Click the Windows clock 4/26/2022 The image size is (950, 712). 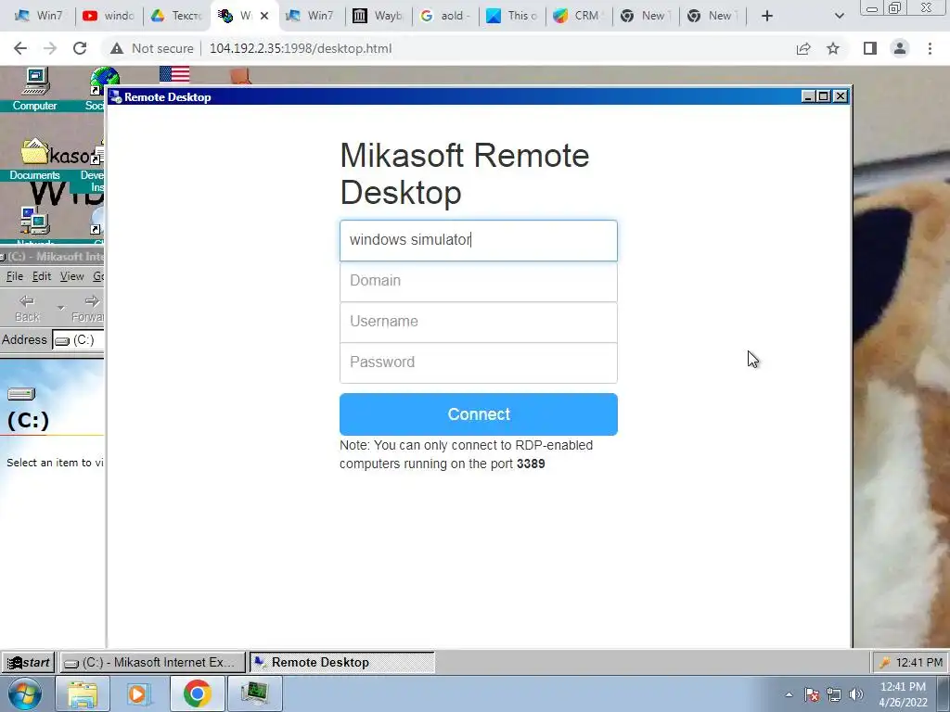point(903,694)
